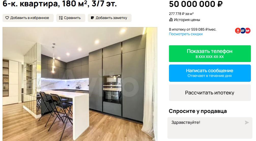
Task: Click the 50 000 000 ₽ price
Action: point(196,4)
